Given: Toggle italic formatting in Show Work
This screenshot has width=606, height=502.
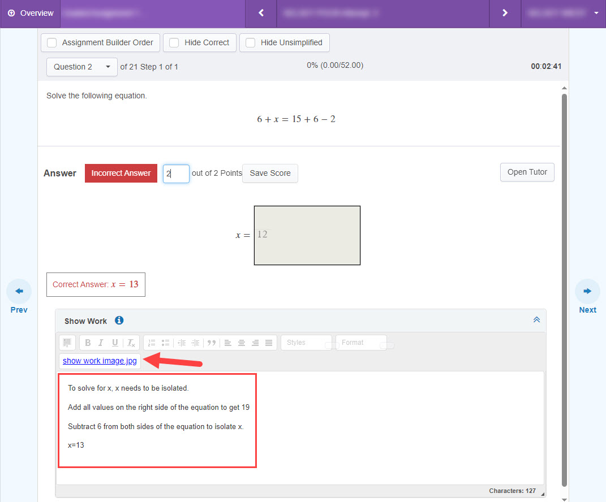Looking at the screenshot, I should (101, 343).
